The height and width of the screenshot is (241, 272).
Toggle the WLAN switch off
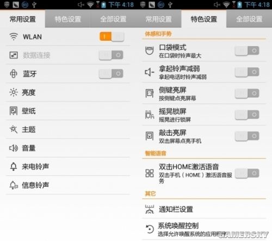pos(112,37)
